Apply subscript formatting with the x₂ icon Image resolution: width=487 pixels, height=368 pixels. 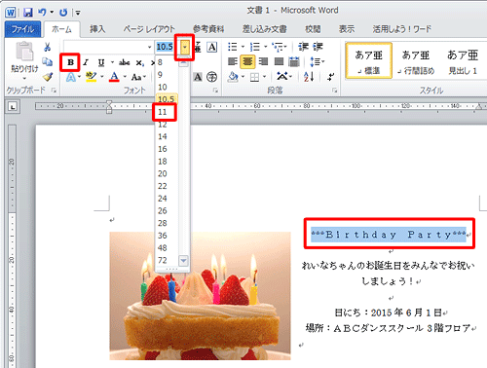[x=139, y=62]
